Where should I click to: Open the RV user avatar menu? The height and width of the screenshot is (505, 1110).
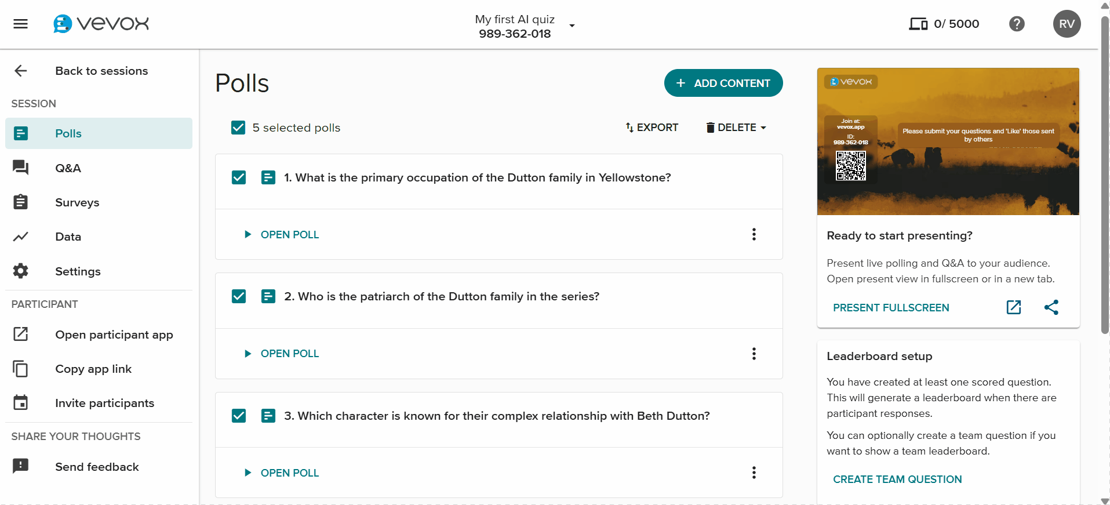click(x=1067, y=24)
